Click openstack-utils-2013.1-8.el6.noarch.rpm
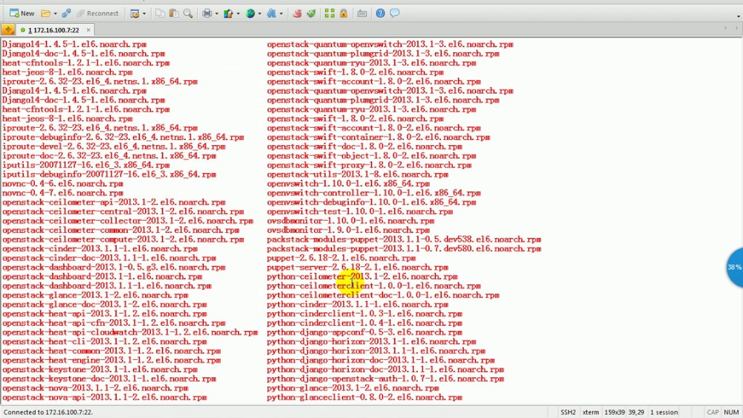Viewport: 743px width, 418px height. pyautogui.click(x=358, y=174)
